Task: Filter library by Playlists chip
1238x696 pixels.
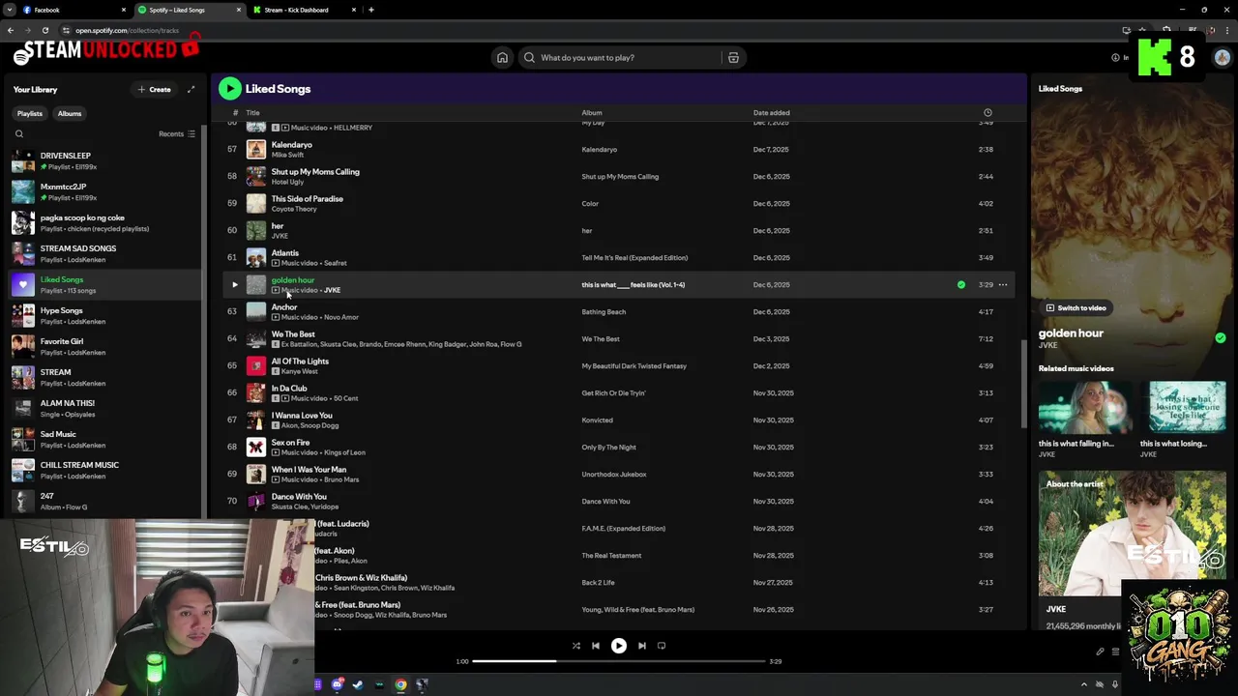Action: coord(30,113)
